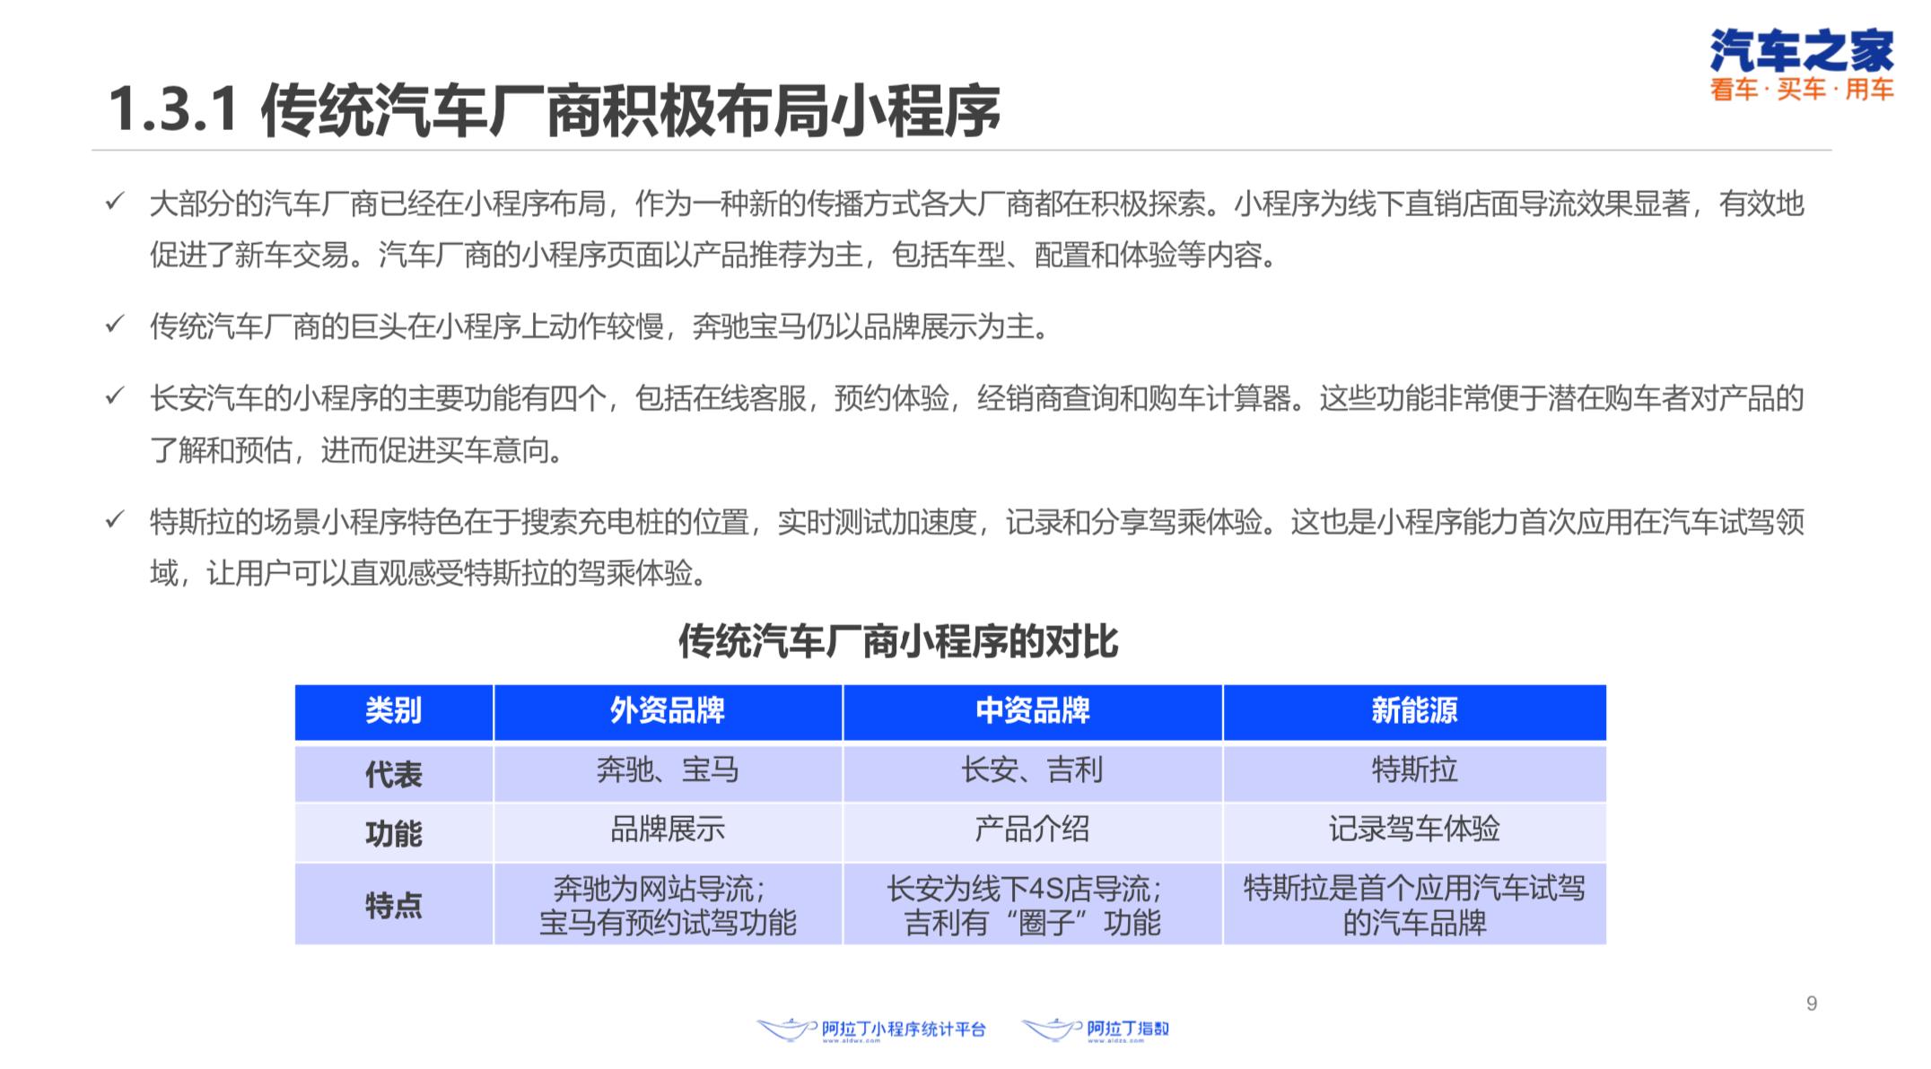This screenshot has height=1069, width=1931.
Task: Select the 类别 table header cell
Action: coord(393,711)
